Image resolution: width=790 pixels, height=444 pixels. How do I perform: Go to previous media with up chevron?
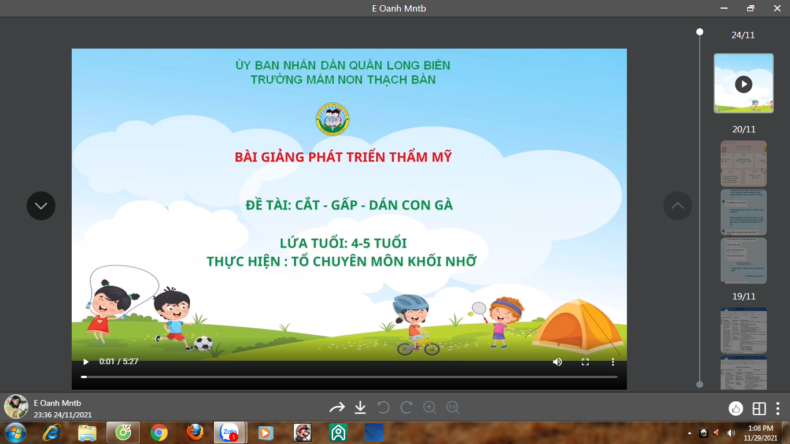point(677,206)
